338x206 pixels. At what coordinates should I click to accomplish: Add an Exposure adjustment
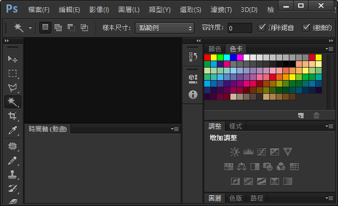pos(275,152)
